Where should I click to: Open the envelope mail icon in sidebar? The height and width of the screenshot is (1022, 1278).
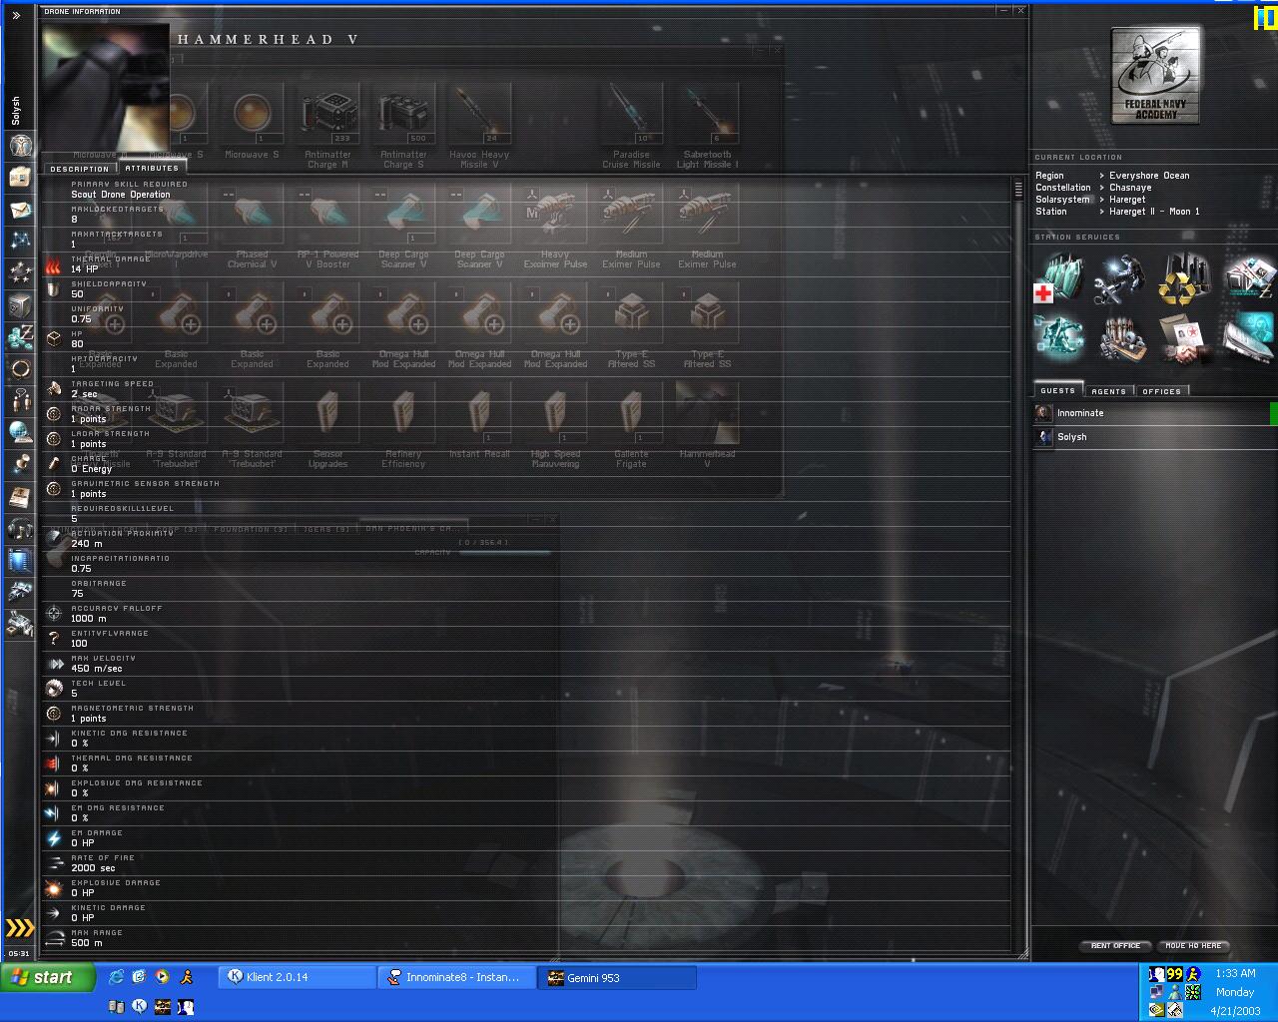pyautogui.click(x=19, y=211)
